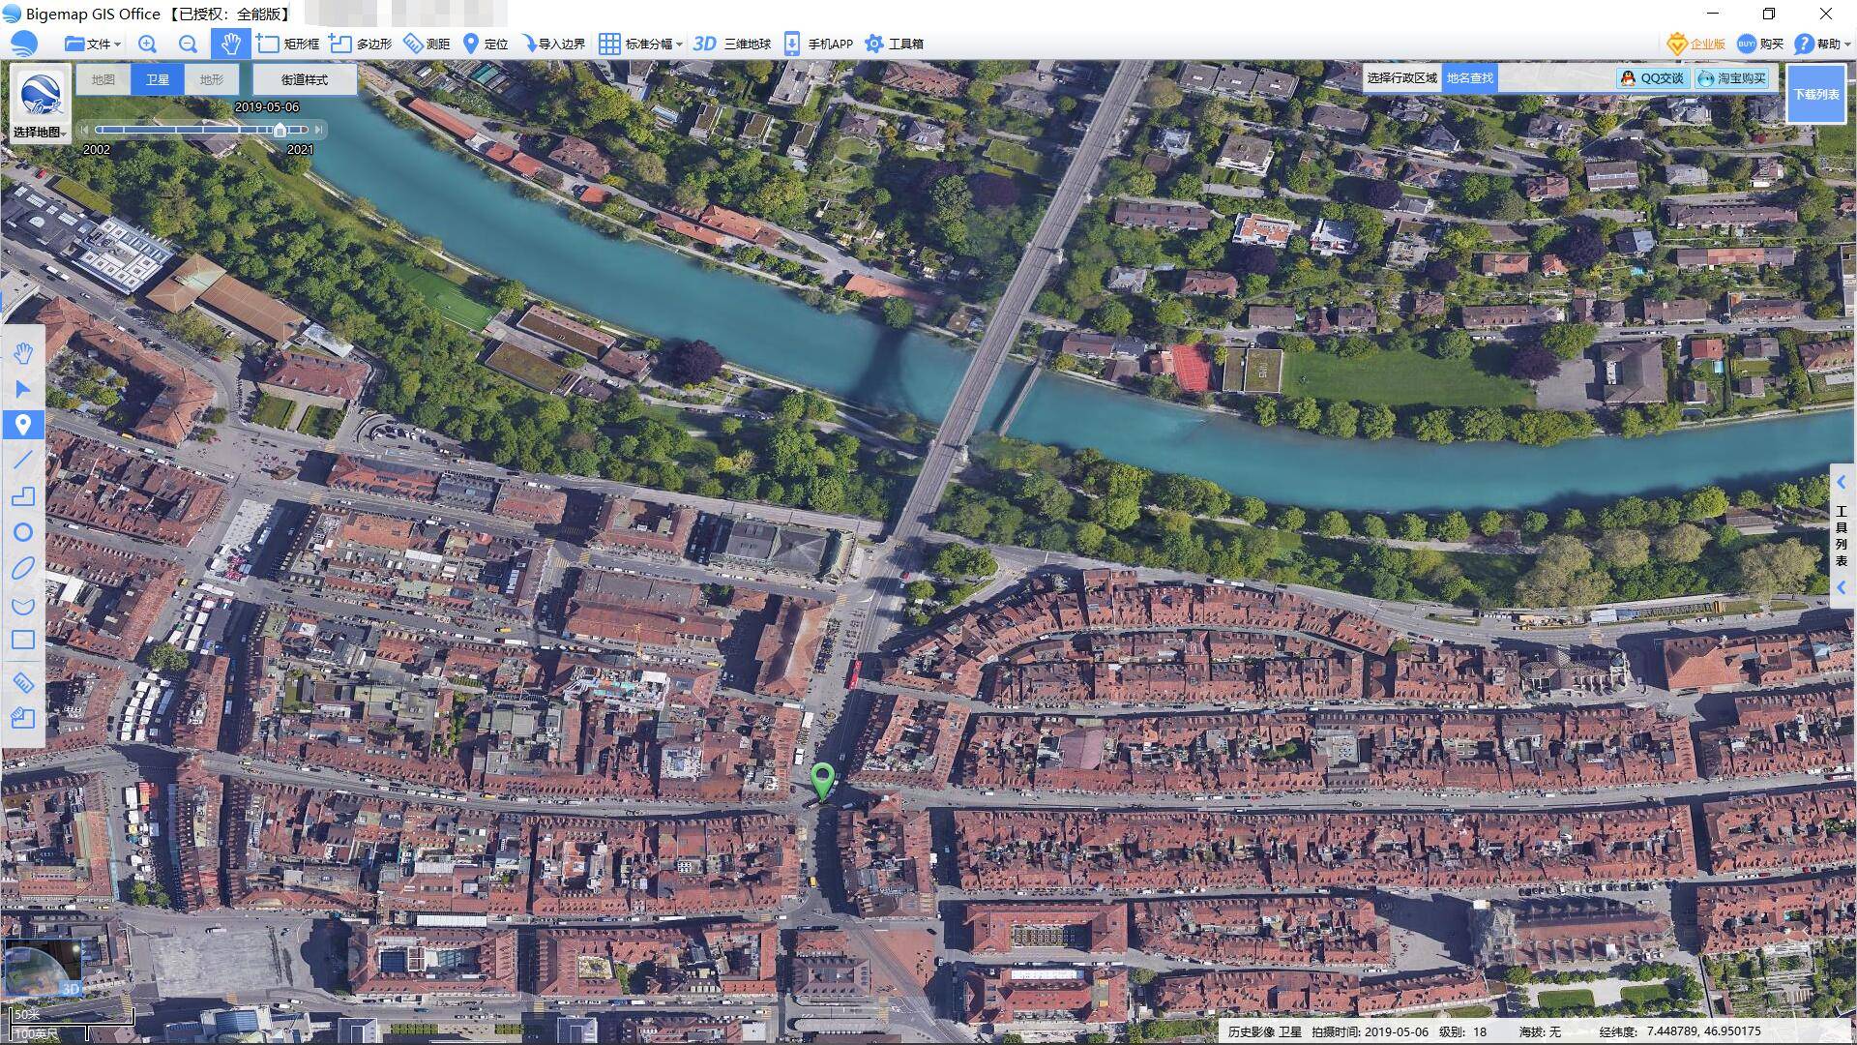
Task: Step timeline to previous imagery date
Action: [85, 130]
